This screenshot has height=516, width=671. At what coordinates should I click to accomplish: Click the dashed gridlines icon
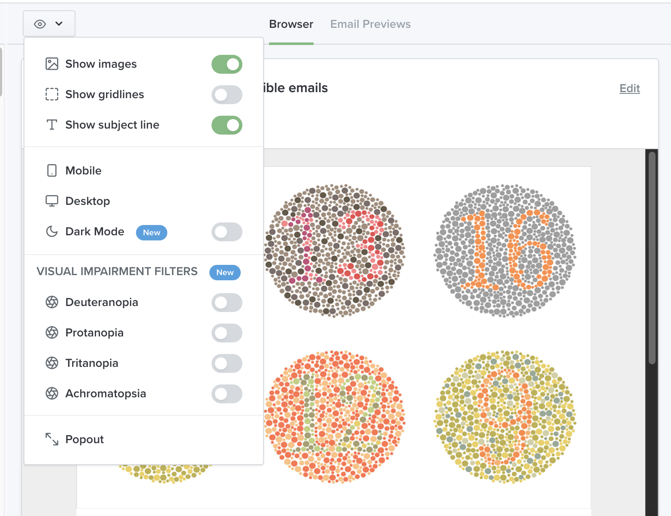tap(52, 94)
